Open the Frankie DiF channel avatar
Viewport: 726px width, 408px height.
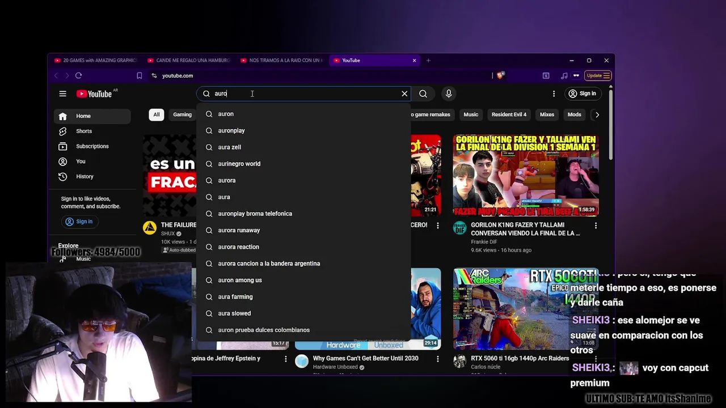click(459, 228)
